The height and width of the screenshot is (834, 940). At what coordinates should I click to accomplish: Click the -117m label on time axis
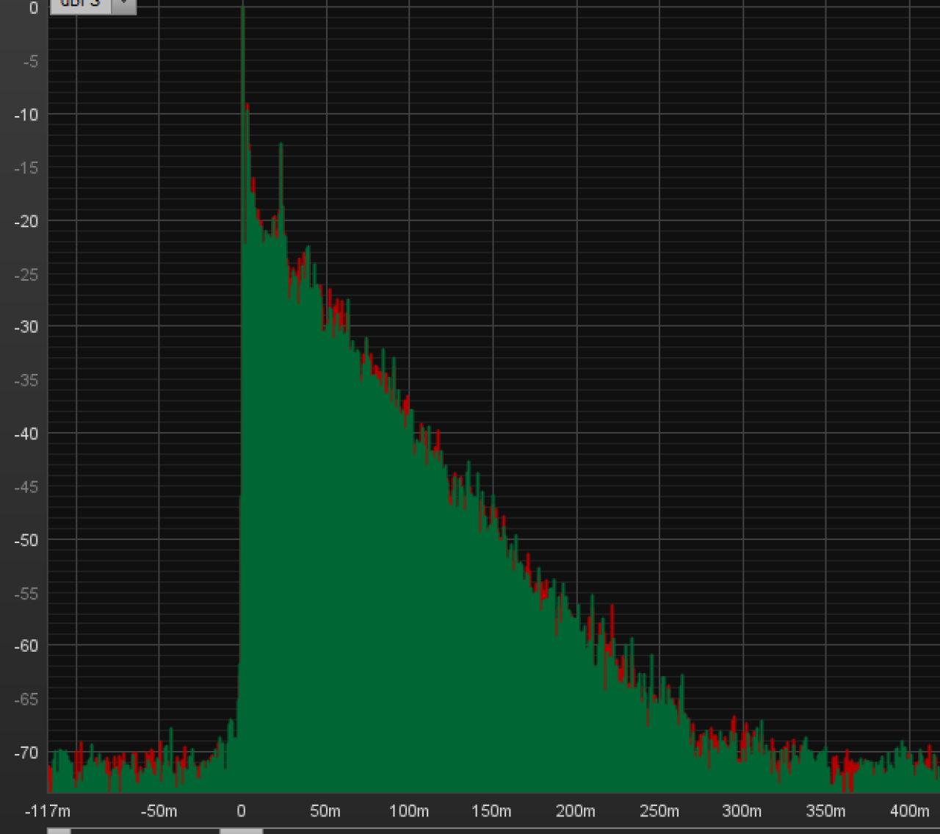(x=48, y=811)
